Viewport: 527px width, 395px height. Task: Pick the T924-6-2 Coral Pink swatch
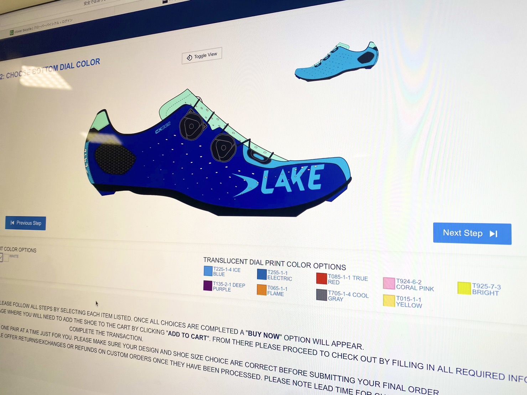[x=389, y=284]
